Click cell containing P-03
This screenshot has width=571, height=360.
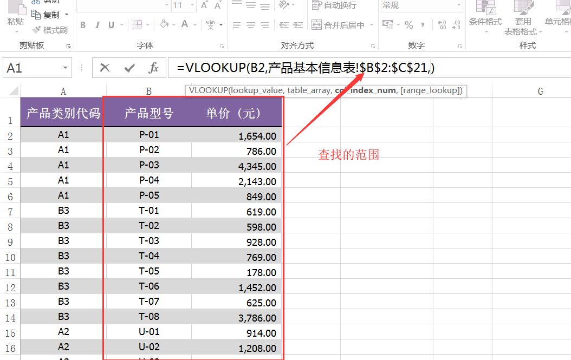point(148,165)
